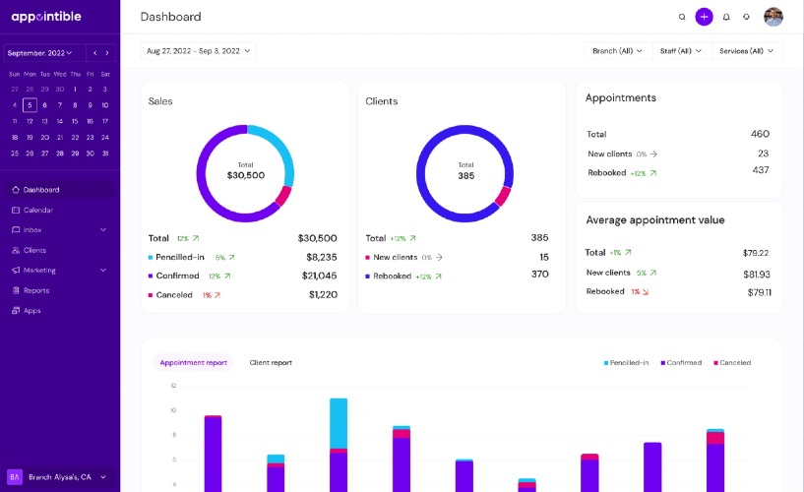Expand the Inbox sidebar submenu
This screenshot has height=492, width=804.
103,230
